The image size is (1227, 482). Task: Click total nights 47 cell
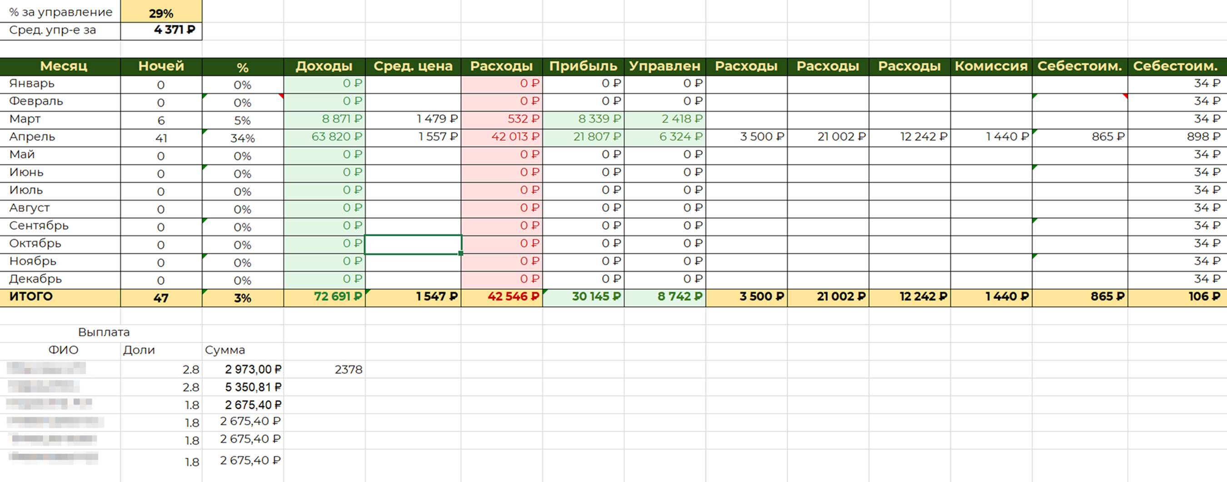point(161,298)
